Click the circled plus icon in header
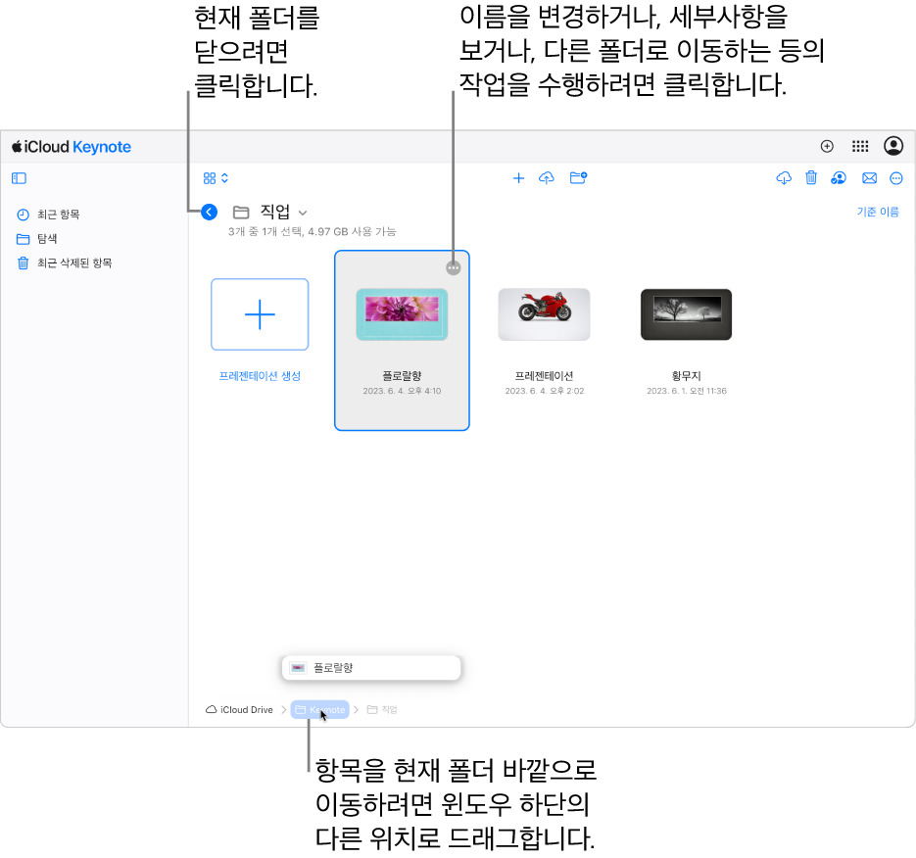The height and width of the screenshot is (858, 916). (x=827, y=146)
